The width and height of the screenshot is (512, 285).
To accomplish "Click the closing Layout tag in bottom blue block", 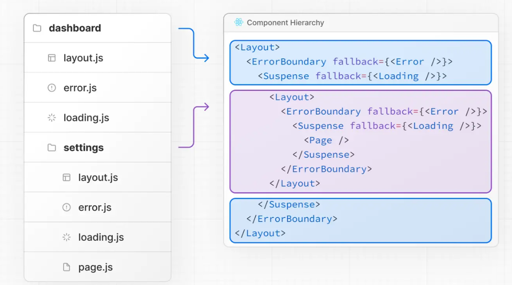I will [260, 233].
